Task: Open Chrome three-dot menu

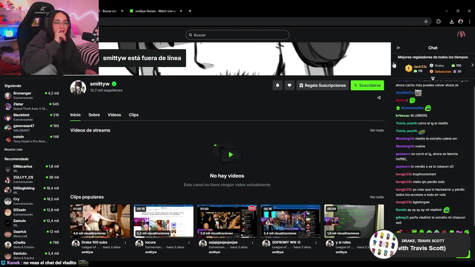Action: (x=469, y=22)
